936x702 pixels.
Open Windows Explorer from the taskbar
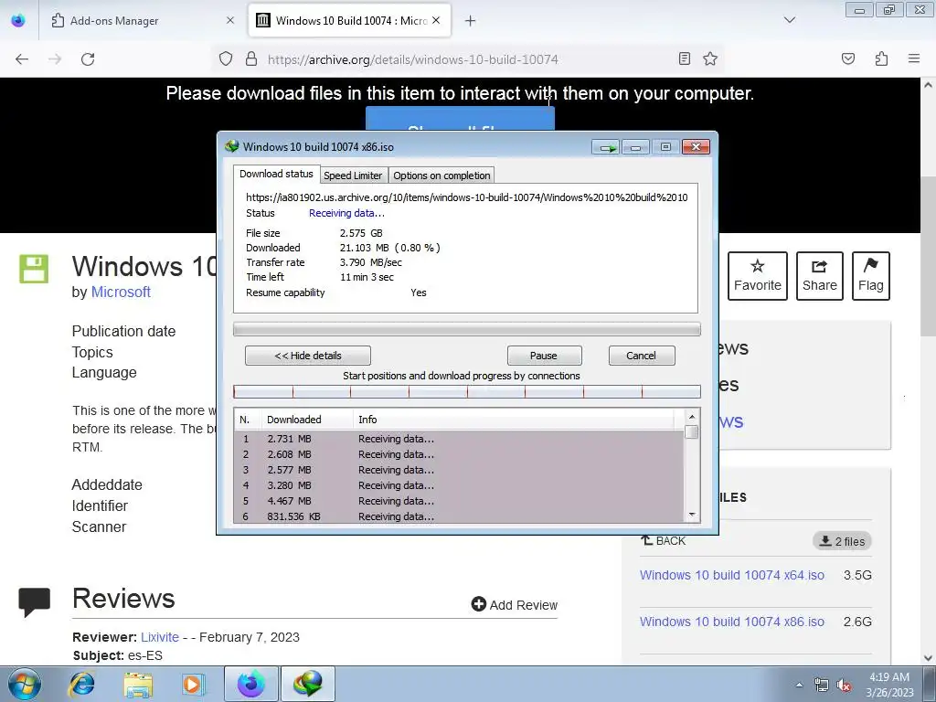138,684
